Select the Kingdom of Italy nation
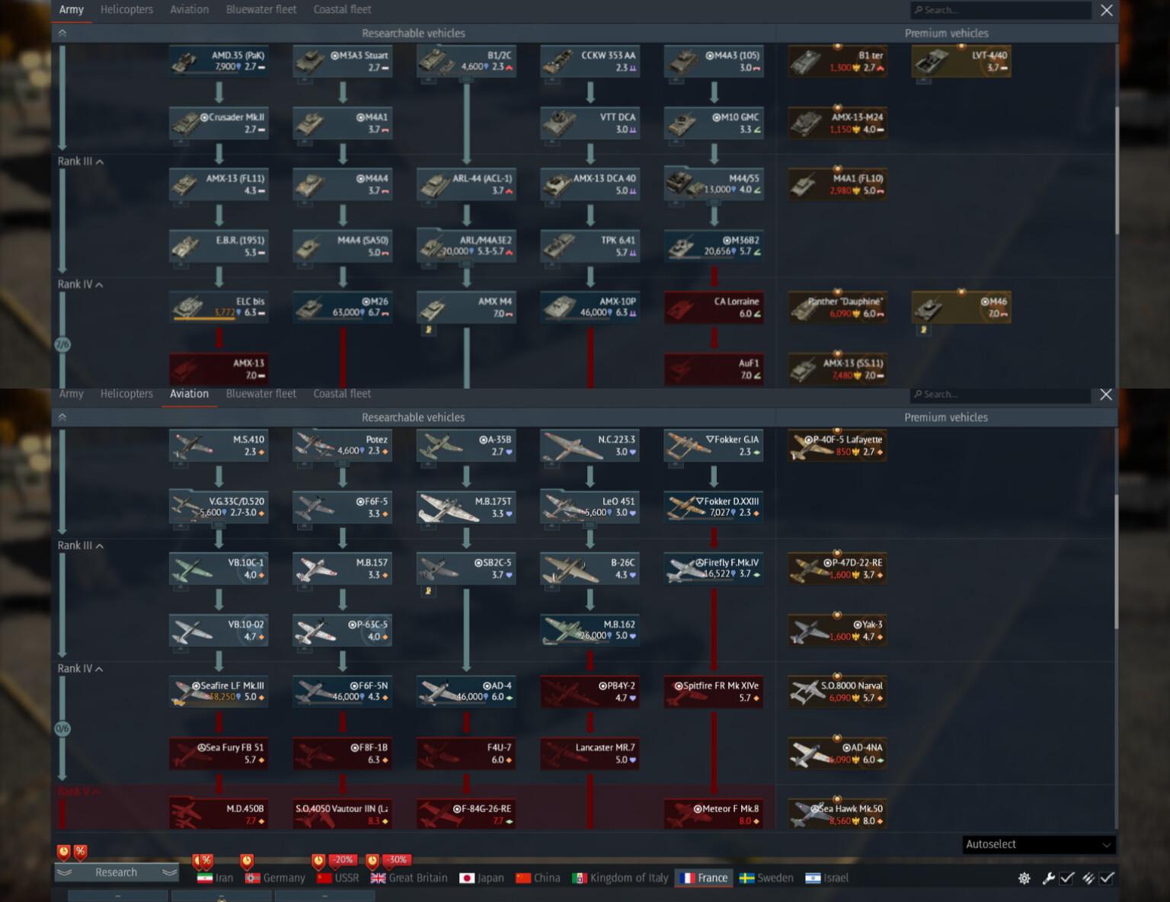Viewport: 1170px width, 902px height. point(619,878)
